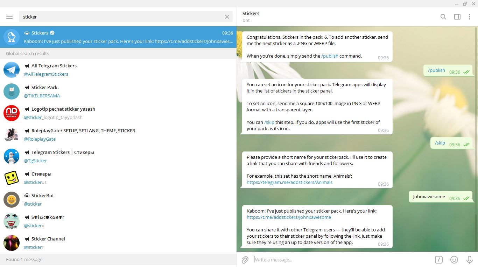Click the TgSticker channel avatar

[x=12, y=156]
